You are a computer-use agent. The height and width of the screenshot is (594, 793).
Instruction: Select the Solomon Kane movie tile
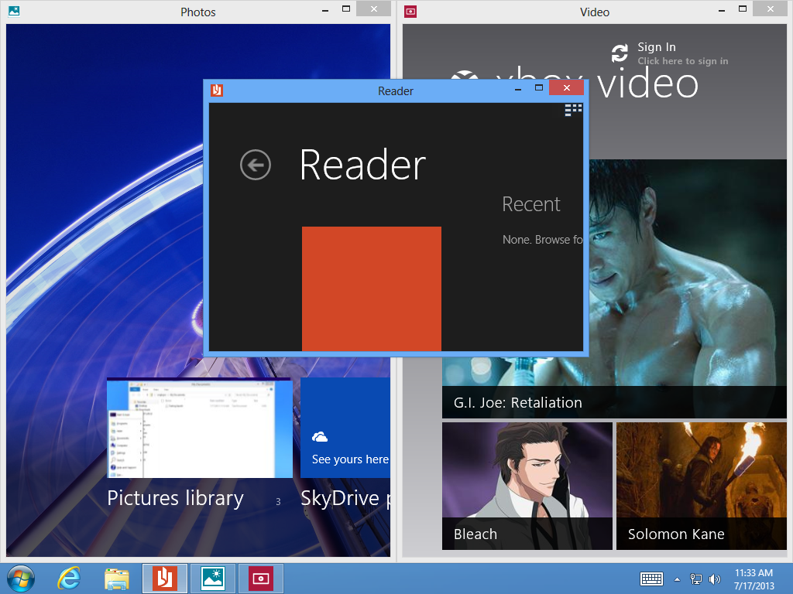pos(701,486)
